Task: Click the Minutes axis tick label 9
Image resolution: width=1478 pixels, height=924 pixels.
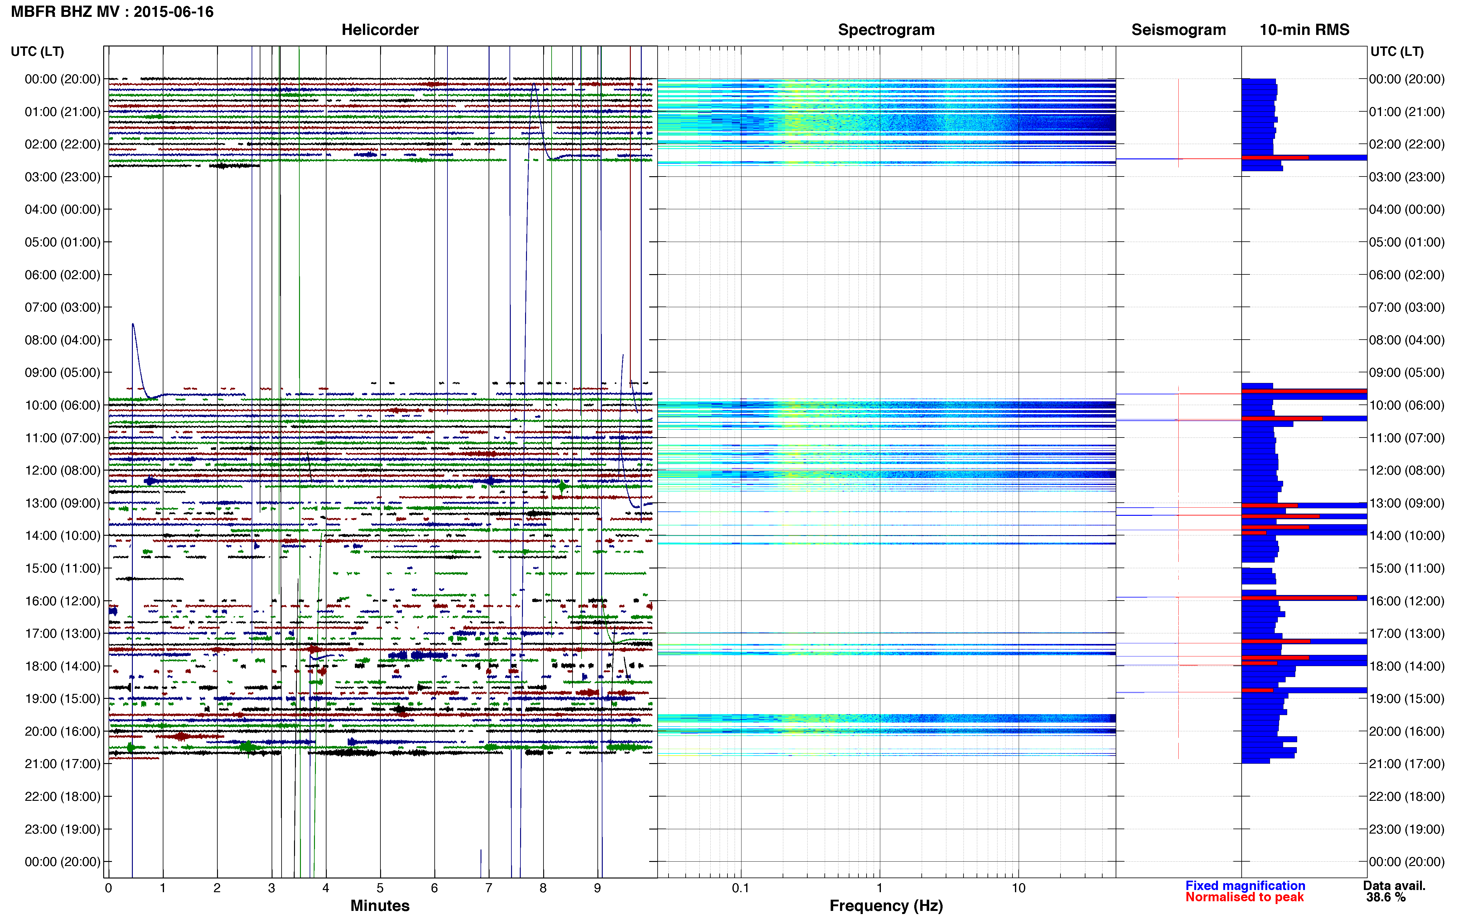Action: 597,888
